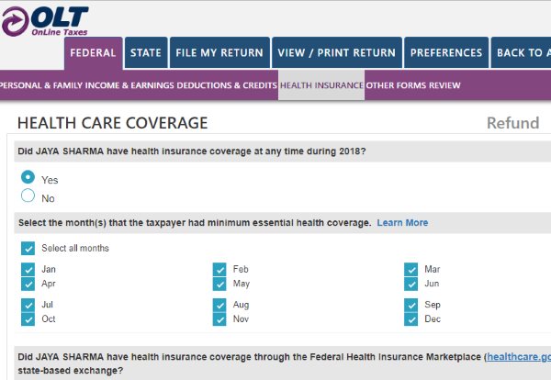Open the File My Return tab

(x=219, y=53)
